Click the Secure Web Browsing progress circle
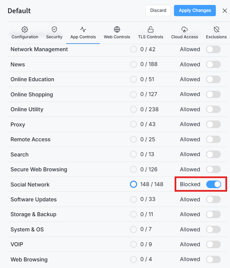Screen dimensions: 230x268 coord(133,169)
